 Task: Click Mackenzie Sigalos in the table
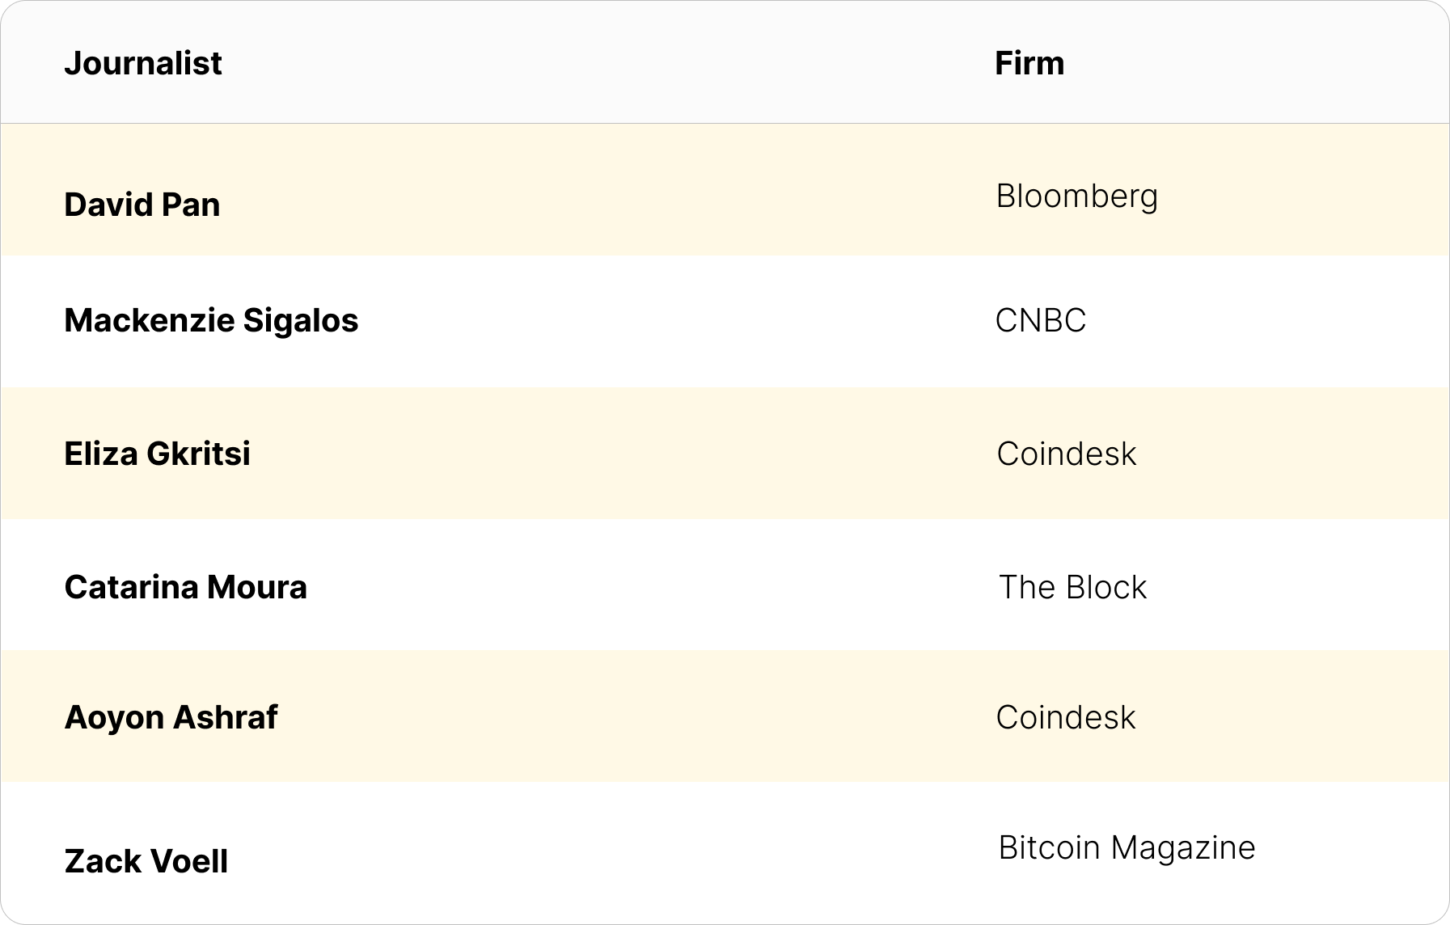coord(211,321)
